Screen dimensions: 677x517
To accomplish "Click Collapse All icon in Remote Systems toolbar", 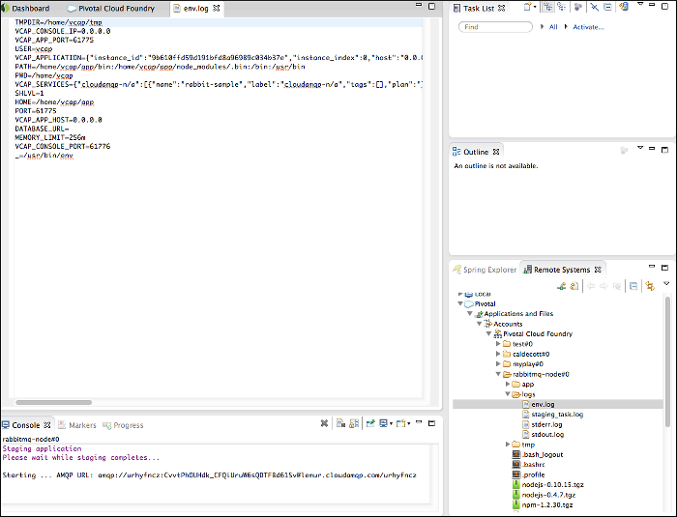I will 633,285.
